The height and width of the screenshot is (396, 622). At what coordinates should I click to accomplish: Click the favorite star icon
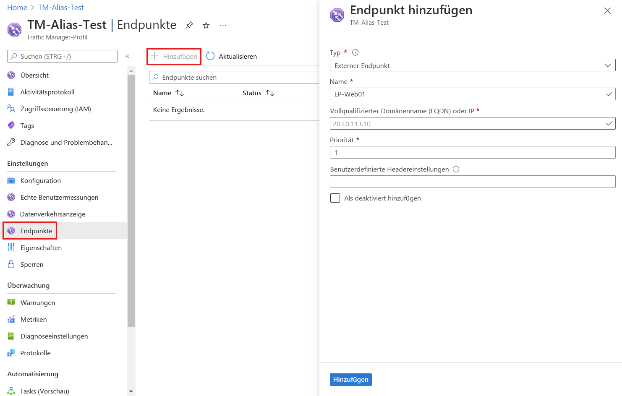206,25
